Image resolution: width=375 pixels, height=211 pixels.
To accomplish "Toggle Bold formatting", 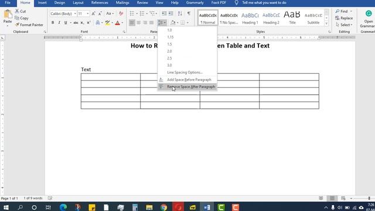I will coord(53,23).
